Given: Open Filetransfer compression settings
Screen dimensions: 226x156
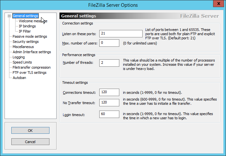Looking at the screenshot, I should coord(32,67).
